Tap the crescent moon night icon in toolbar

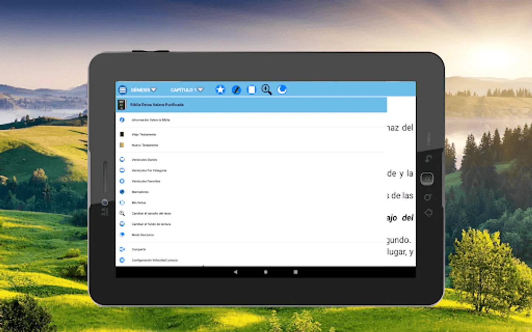coord(282,90)
